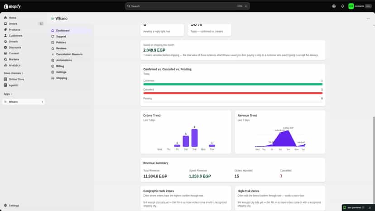
Task: Open Products in the sidebar
Action: [x=14, y=30]
